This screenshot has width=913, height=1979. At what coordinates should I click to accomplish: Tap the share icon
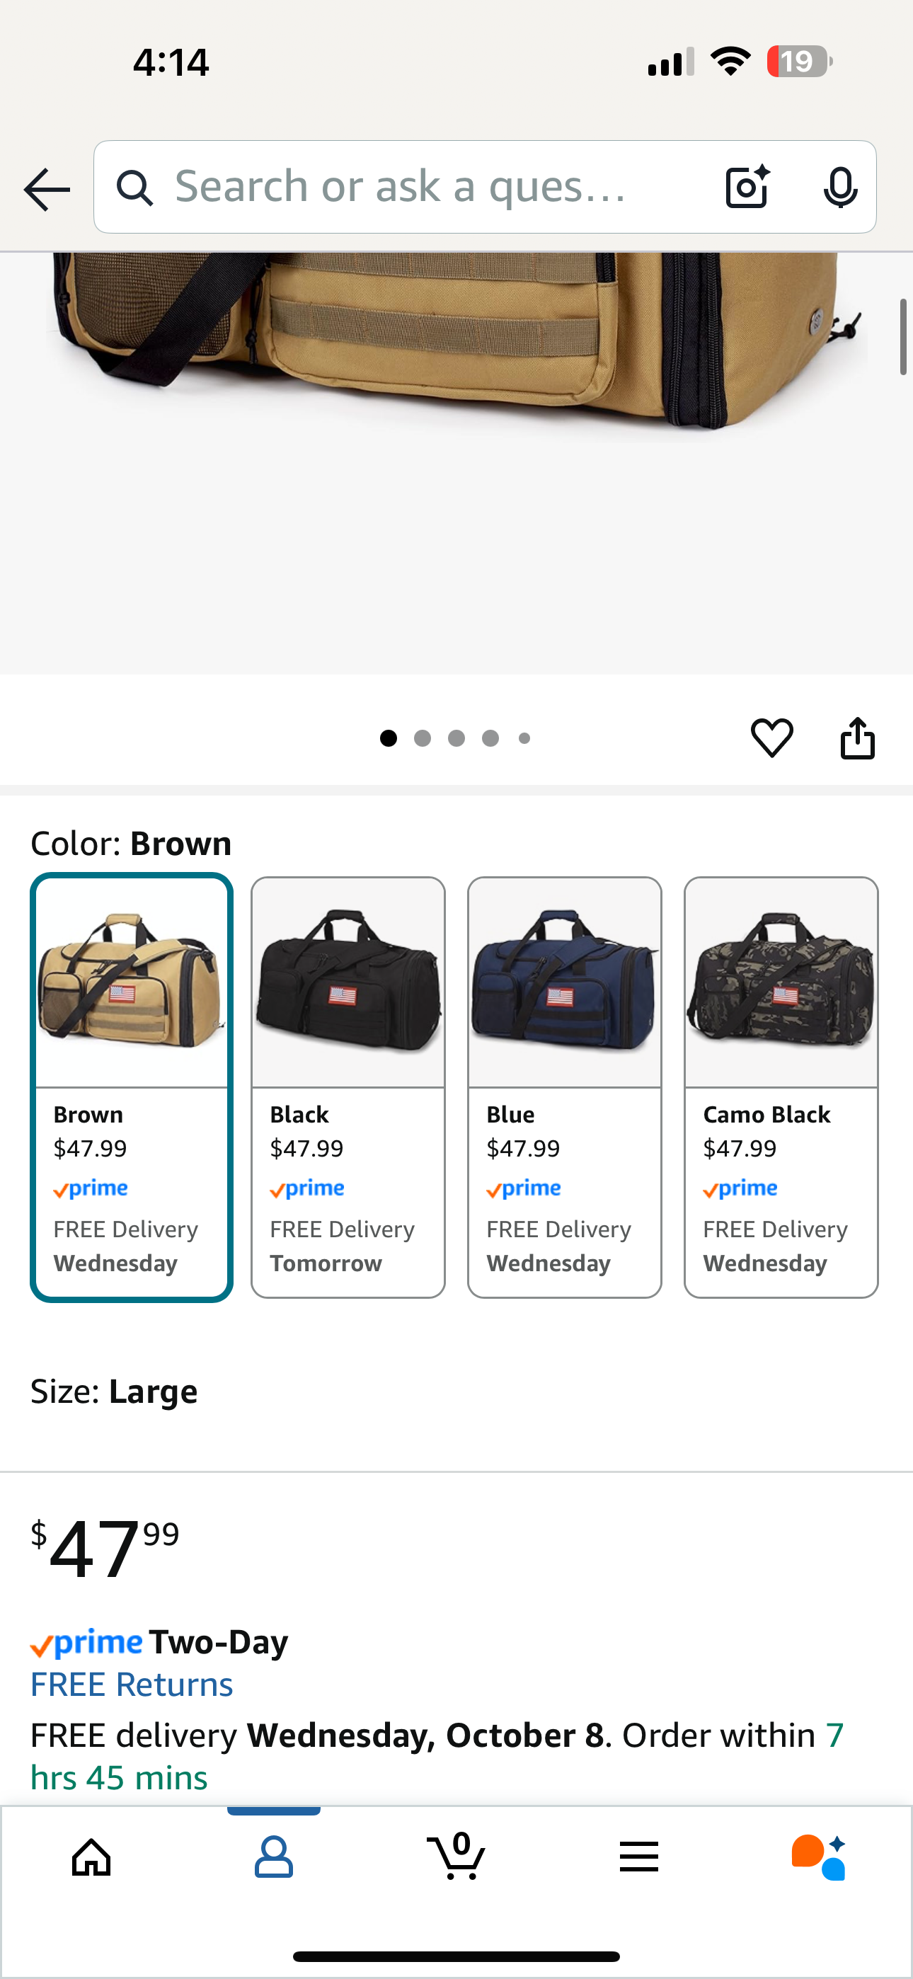click(857, 738)
